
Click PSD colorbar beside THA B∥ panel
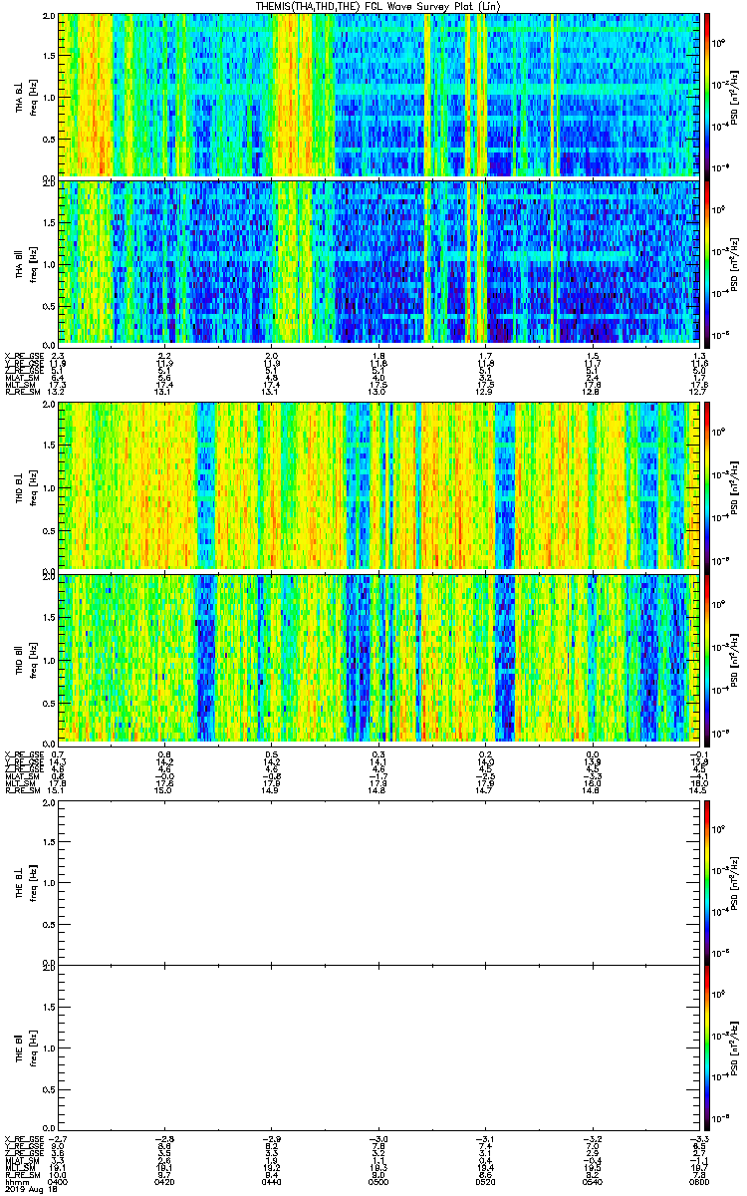[708, 262]
